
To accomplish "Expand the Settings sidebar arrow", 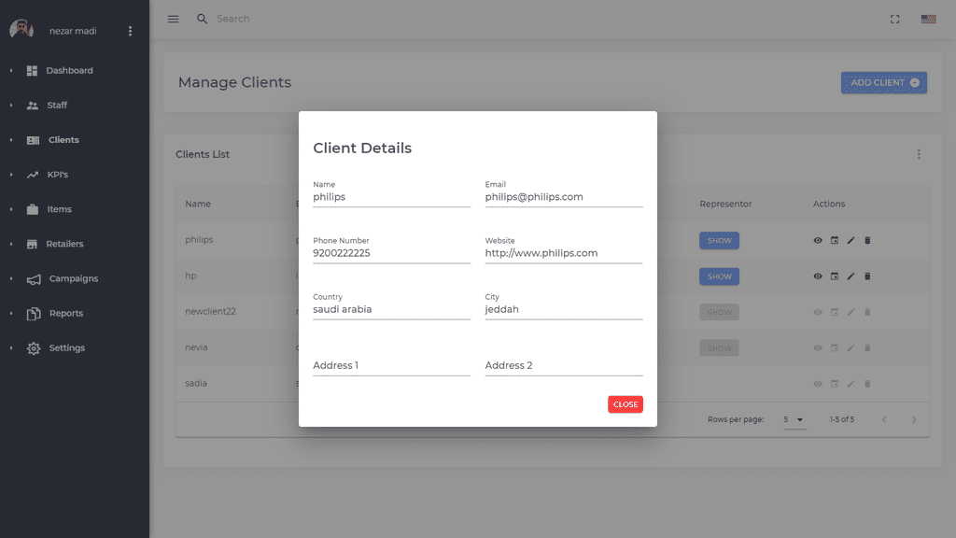I will click(x=11, y=348).
